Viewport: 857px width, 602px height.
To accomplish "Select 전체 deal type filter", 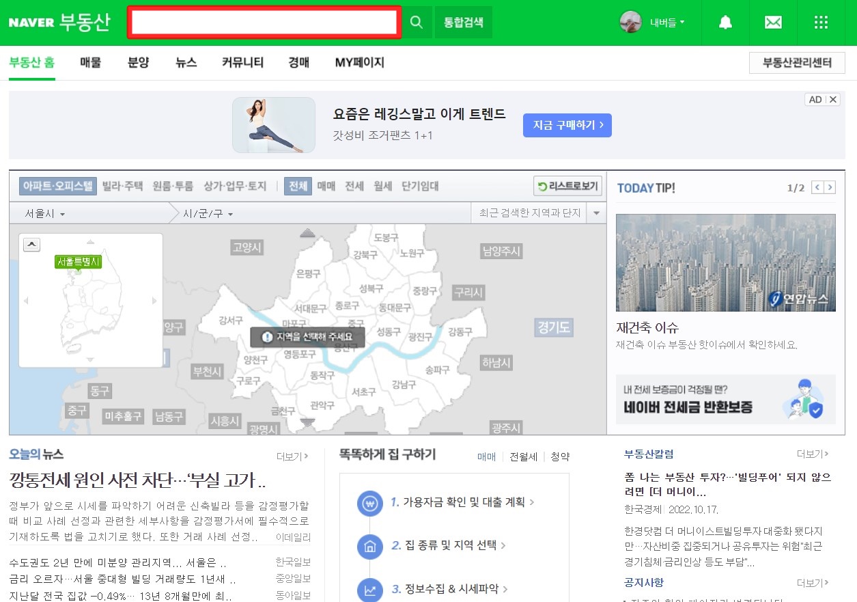I will [298, 186].
